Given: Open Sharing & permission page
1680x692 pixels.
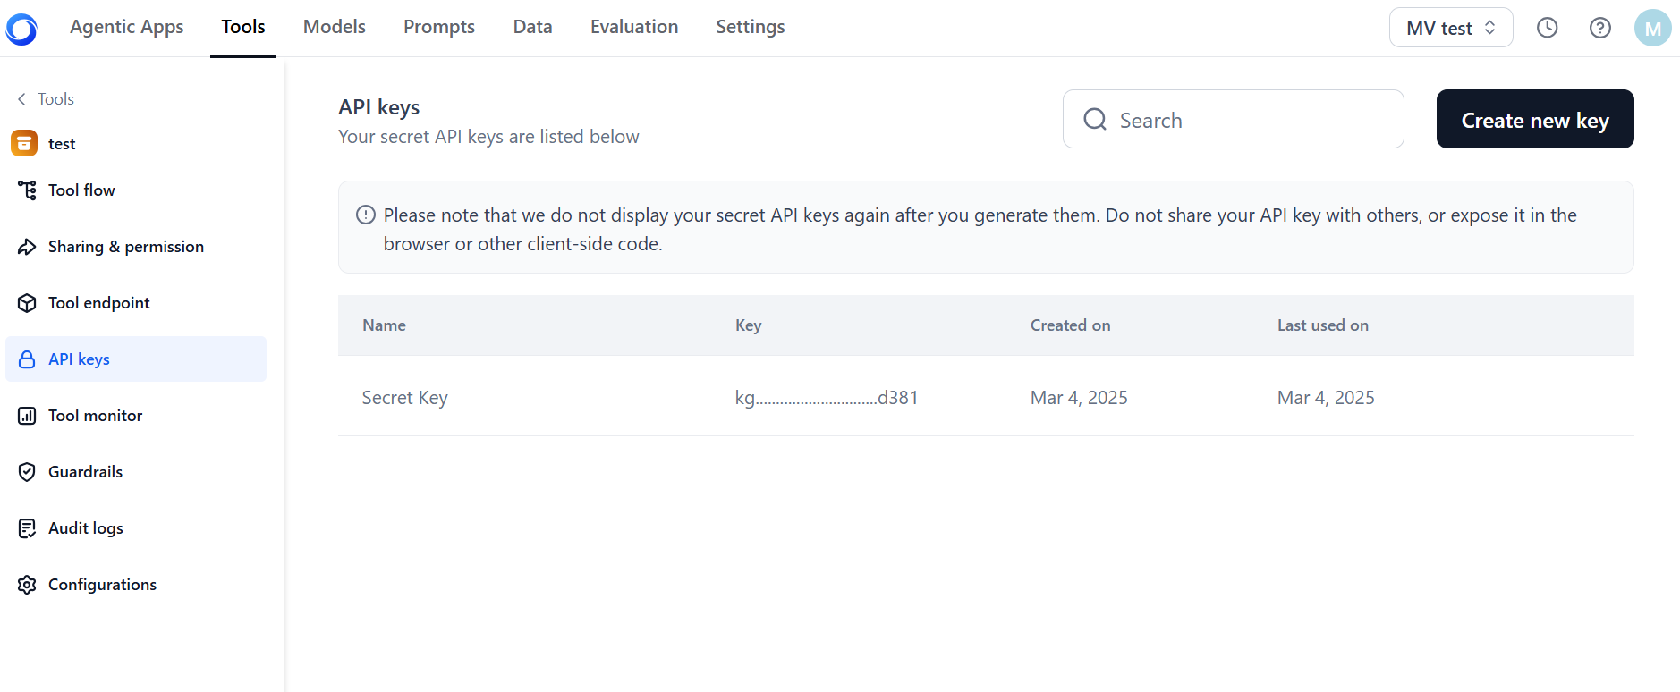Looking at the screenshot, I should click(136, 247).
